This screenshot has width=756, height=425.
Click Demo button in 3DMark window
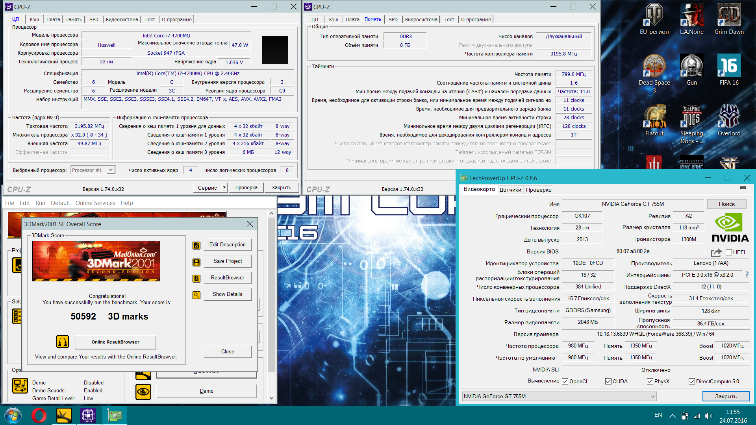(x=206, y=391)
